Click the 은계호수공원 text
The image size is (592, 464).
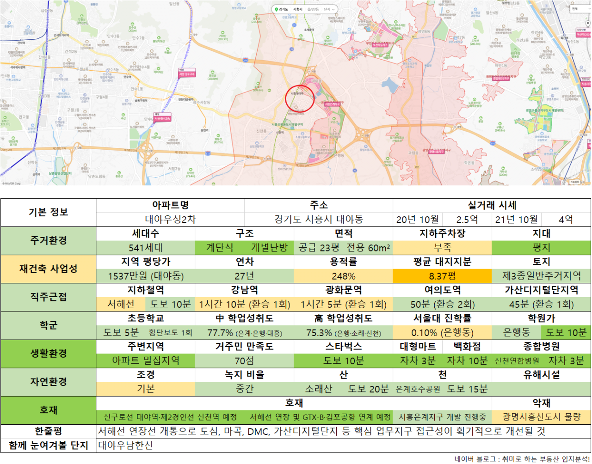[x=418, y=389]
